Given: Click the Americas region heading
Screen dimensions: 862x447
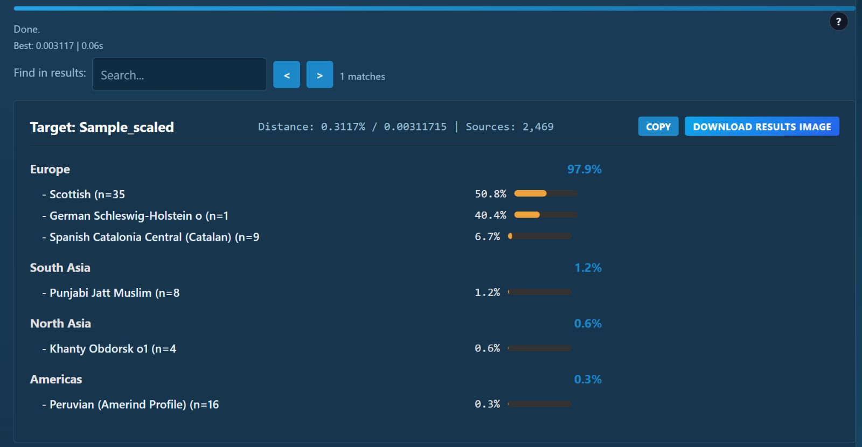Looking at the screenshot, I should pyautogui.click(x=56, y=379).
